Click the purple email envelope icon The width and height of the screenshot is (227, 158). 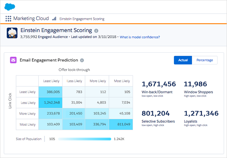tap(13, 60)
